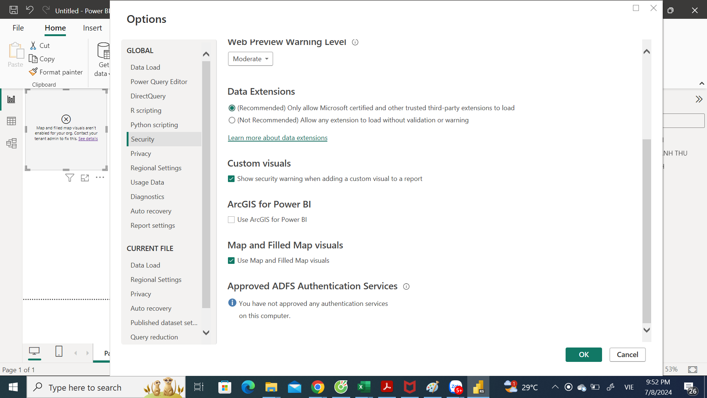Image resolution: width=707 pixels, height=398 pixels.
Task: Click the category list scrollbar thumb
Action: pos(206,185)
